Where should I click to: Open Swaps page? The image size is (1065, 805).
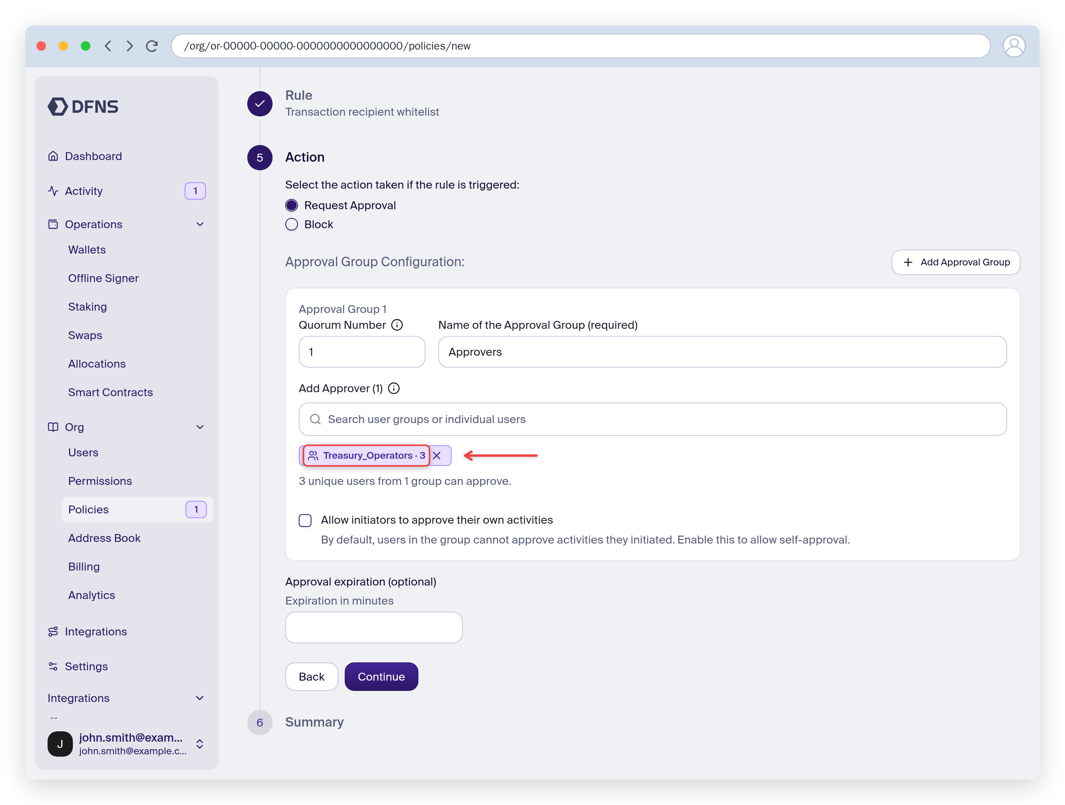click(x=85, y=335)
